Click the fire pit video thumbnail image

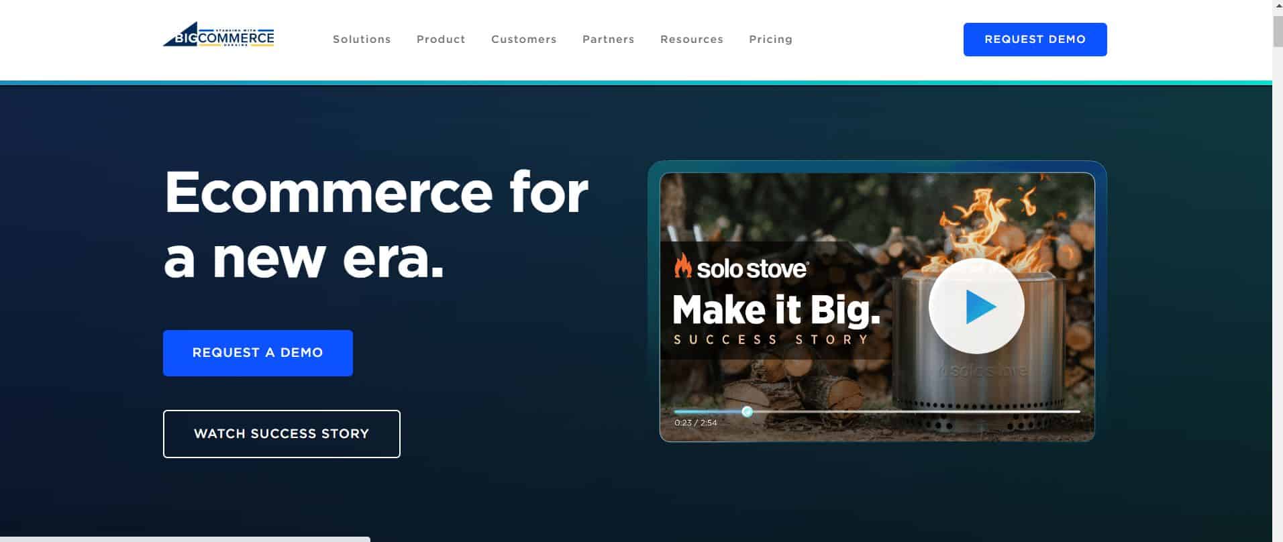click(x=877, y=307)
